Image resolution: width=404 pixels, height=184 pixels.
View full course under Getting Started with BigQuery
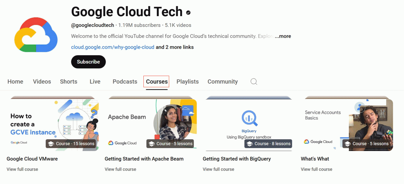pyautogui.click(x=218, y=169)
